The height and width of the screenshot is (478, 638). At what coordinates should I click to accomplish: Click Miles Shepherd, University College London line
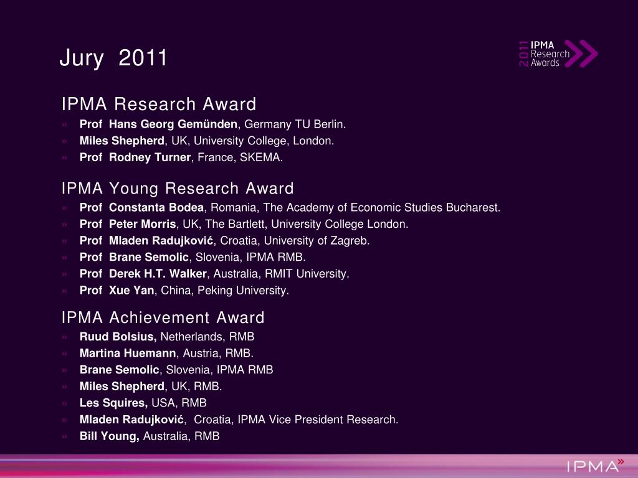[x=207, y=141]
